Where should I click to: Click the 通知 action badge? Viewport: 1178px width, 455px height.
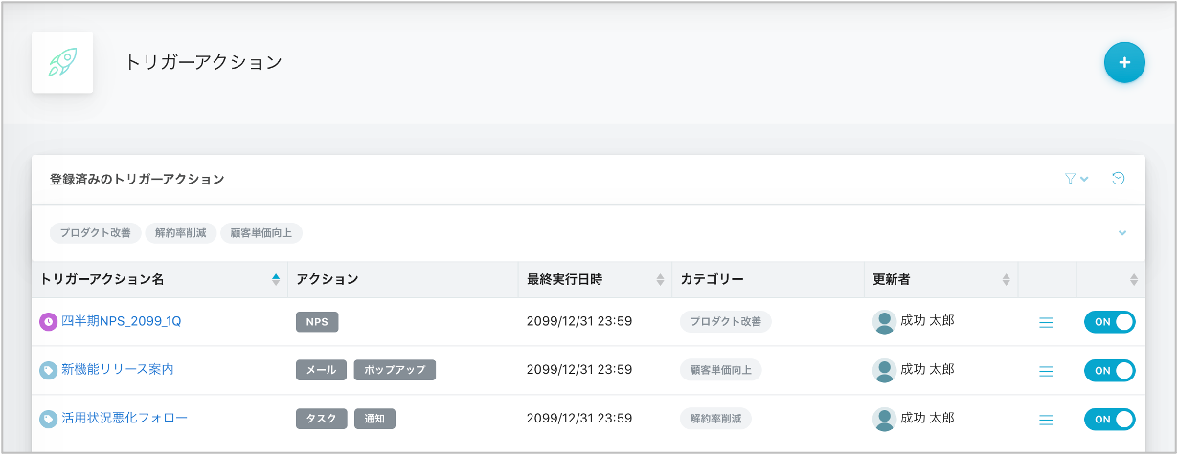(x=374, y=419)
